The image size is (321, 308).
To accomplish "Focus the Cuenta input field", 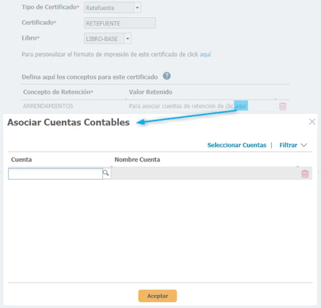I will pos(56,174).
